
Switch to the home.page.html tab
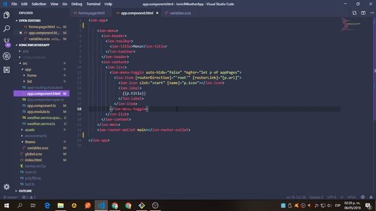click(92, 13)
